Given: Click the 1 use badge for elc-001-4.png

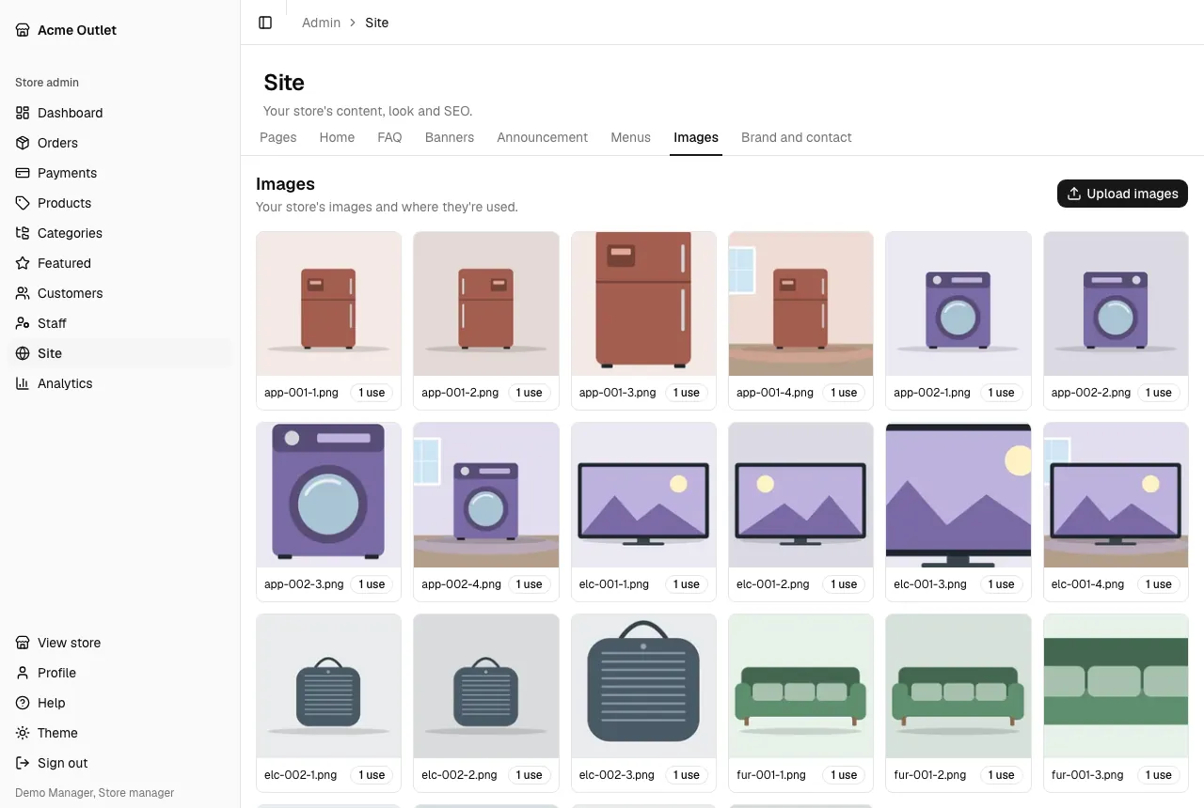Looking at the screenshot, I should coord(1159,584).
